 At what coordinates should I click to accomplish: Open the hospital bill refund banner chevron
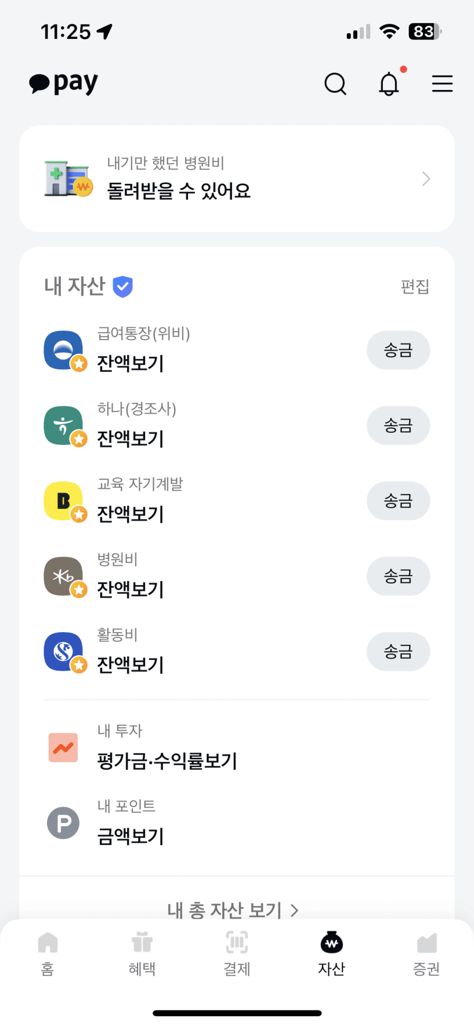point(426,179)
